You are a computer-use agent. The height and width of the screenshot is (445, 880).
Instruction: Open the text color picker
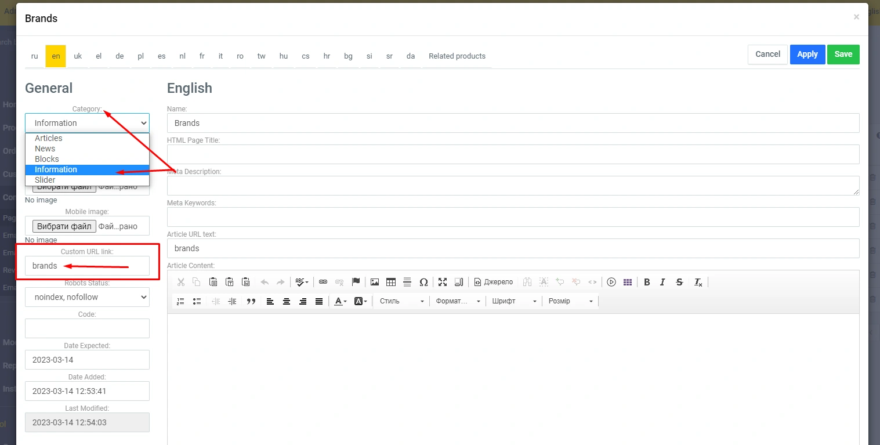[x=341, y=301]
